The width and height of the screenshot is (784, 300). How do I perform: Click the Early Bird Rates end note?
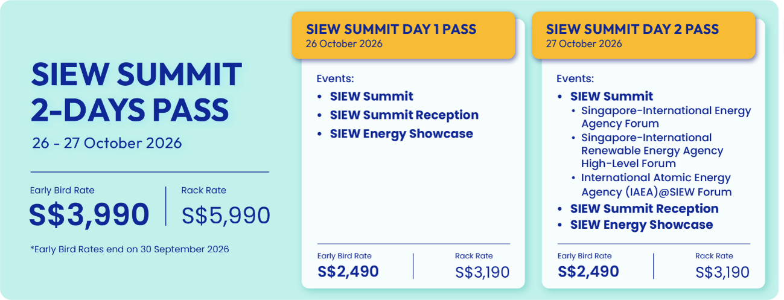(129, 249)
